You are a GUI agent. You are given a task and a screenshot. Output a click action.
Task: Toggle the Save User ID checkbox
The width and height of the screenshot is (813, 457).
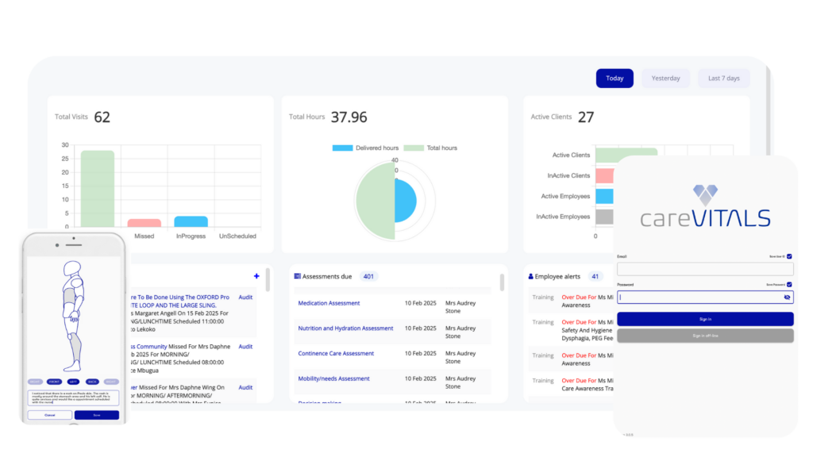[x=789, y=256]
